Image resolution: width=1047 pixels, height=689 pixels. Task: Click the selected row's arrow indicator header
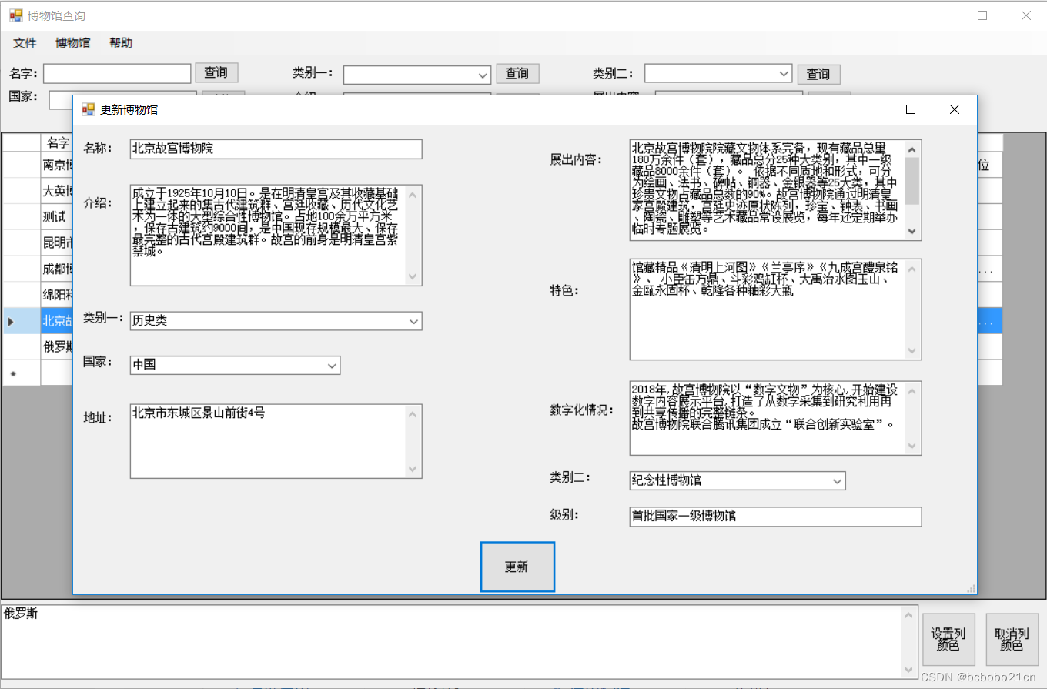21,321
